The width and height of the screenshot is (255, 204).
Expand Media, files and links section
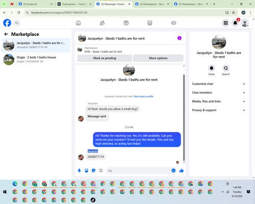pos(219,101)
